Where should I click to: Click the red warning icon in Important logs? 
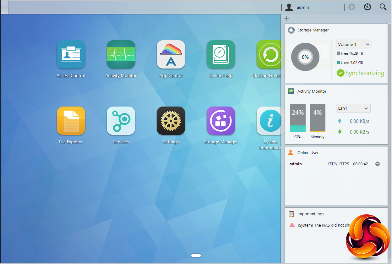[x=292, y=225]
